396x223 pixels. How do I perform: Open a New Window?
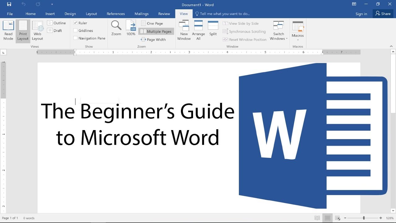[184, 30]
